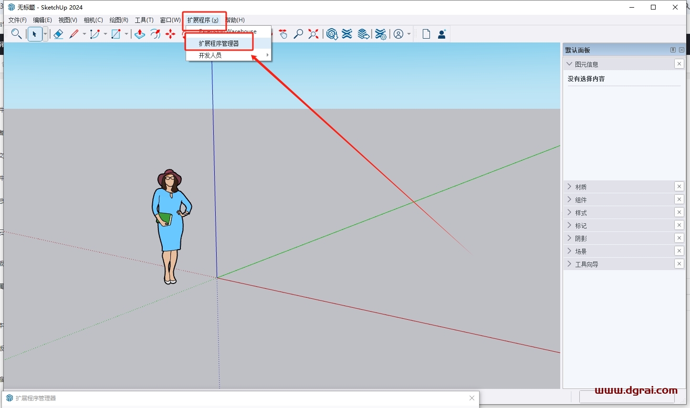Viewport: 690px width, 408px height.
Task: Click the Search magnifier icon in toolbar
Action: (16, 34)
